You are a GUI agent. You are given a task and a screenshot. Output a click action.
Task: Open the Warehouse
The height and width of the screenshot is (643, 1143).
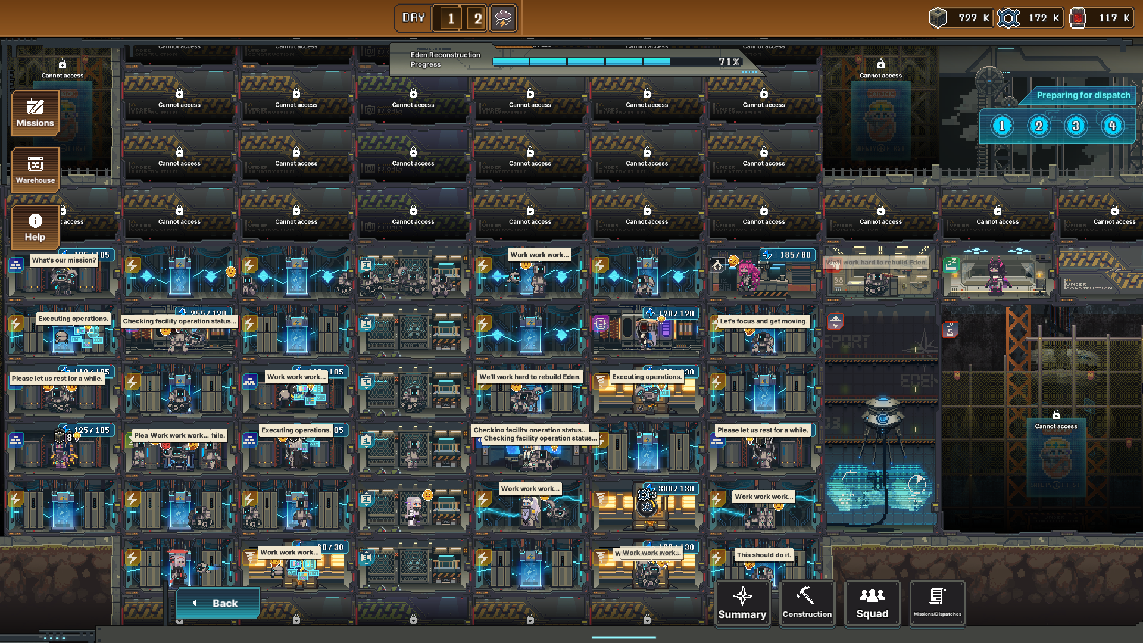pyautogui.click(x=35, y=169)
